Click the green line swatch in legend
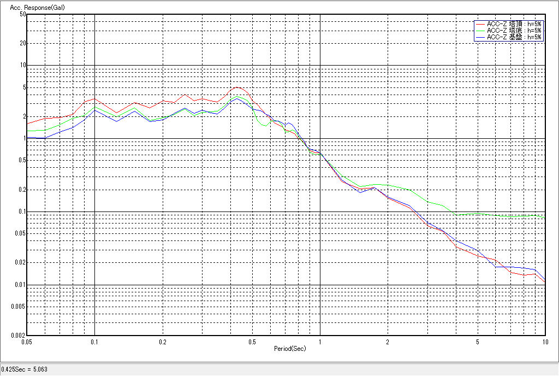Screen dimensions: 559x376 pos(480,31)
